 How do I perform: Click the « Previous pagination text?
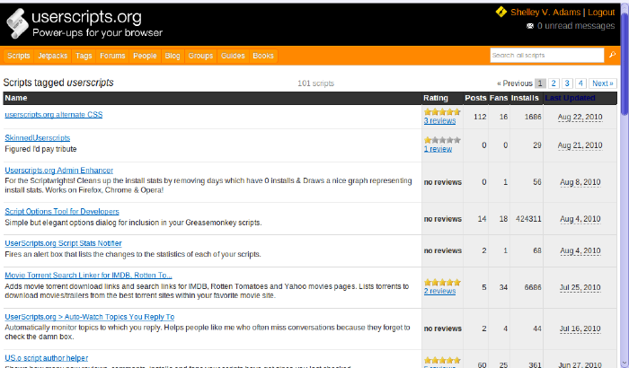pyautogui.click(x=515, y=83)
